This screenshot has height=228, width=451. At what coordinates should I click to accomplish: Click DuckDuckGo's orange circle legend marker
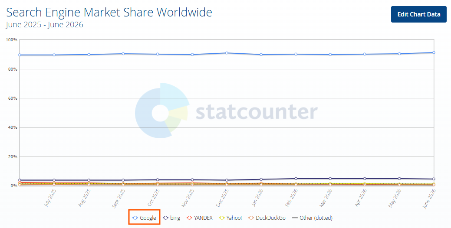click(251, 218)
